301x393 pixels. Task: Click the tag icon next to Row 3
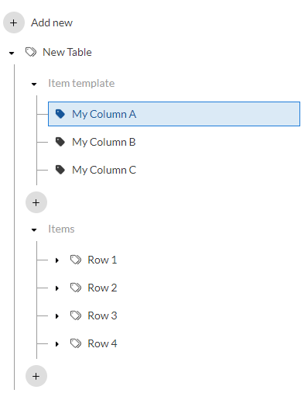[x=76, y=315]
